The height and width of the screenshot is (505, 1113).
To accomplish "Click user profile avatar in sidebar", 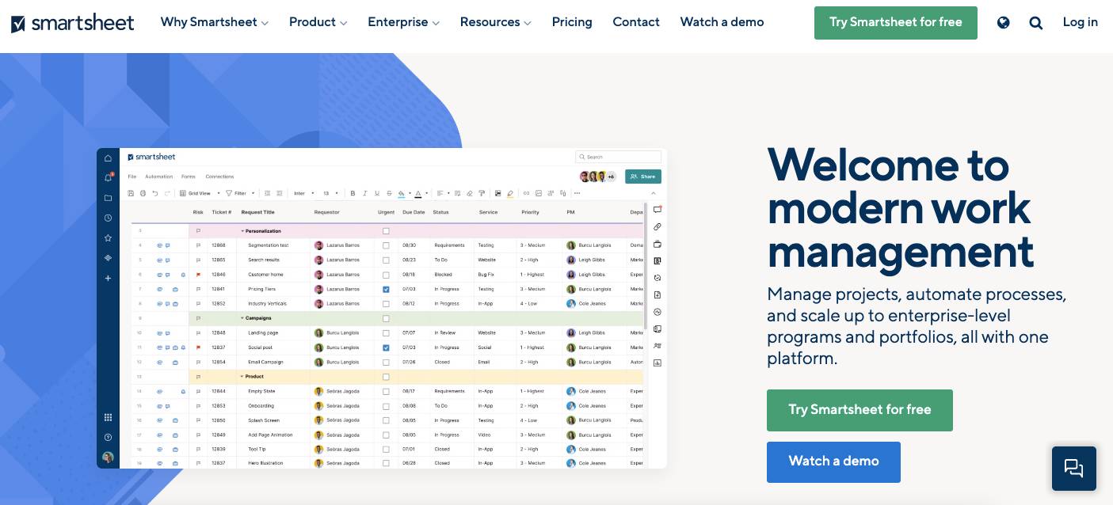I will pyautogui.click(x=109, y=458).
